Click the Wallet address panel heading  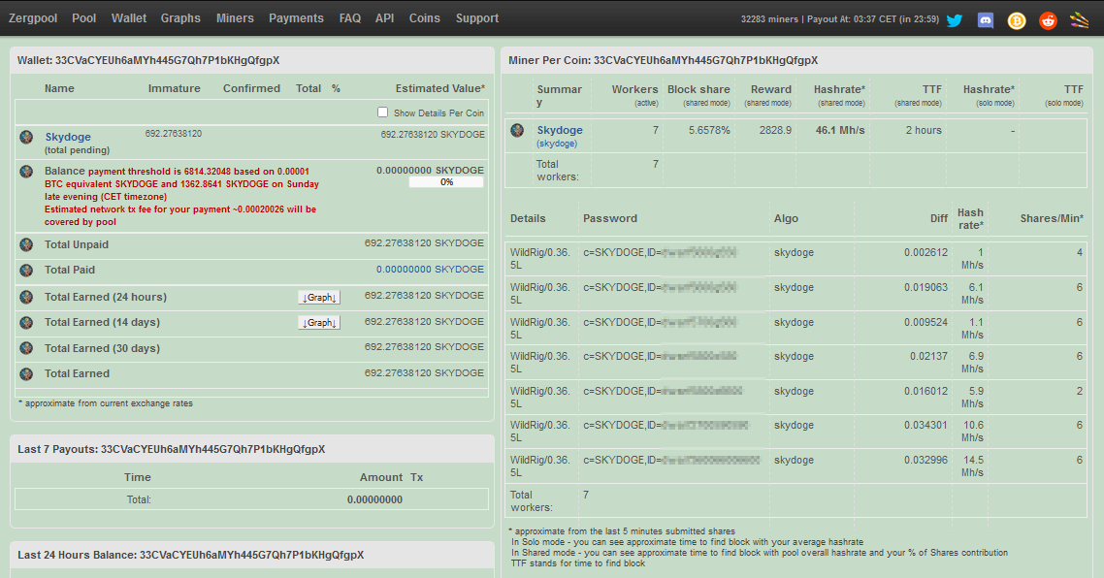click(148, 60)
